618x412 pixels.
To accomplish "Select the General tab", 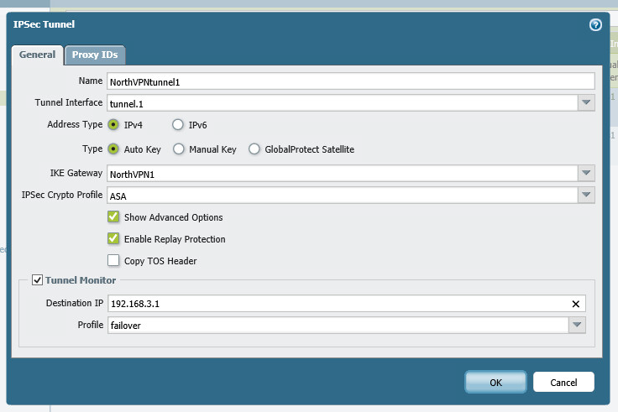I will click(37, 55).
